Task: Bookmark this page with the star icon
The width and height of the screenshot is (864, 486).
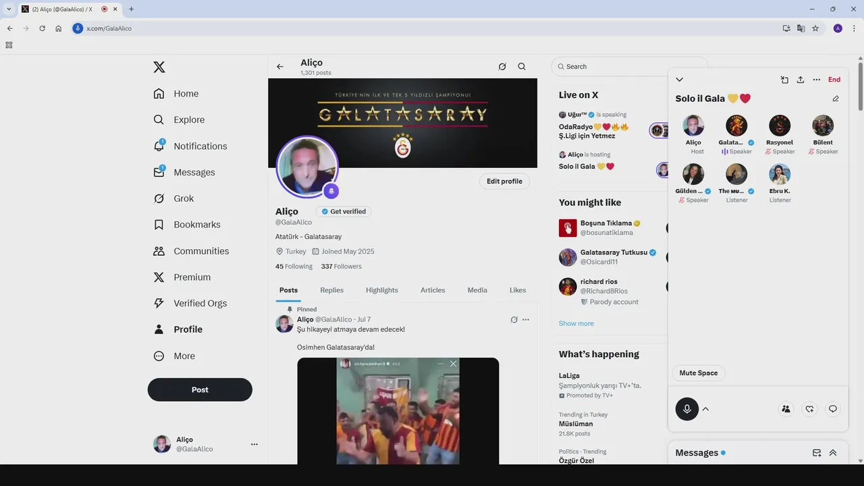Action: click(x=815, y=28)
